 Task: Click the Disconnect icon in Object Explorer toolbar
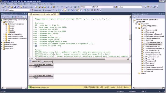[16, 17]
